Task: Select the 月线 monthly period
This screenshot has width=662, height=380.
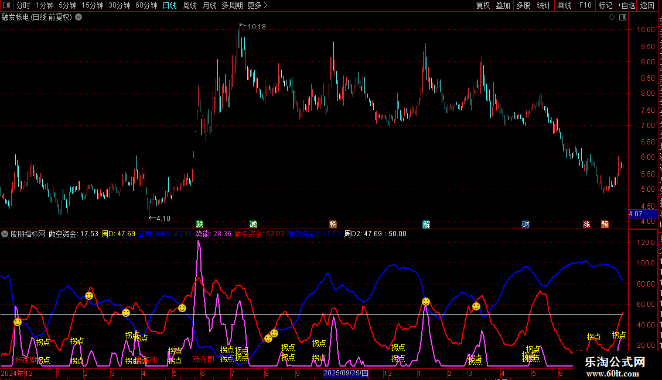Action: (x=209, y=5)
